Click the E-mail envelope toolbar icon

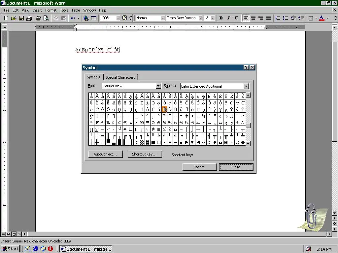coord(29,18)
